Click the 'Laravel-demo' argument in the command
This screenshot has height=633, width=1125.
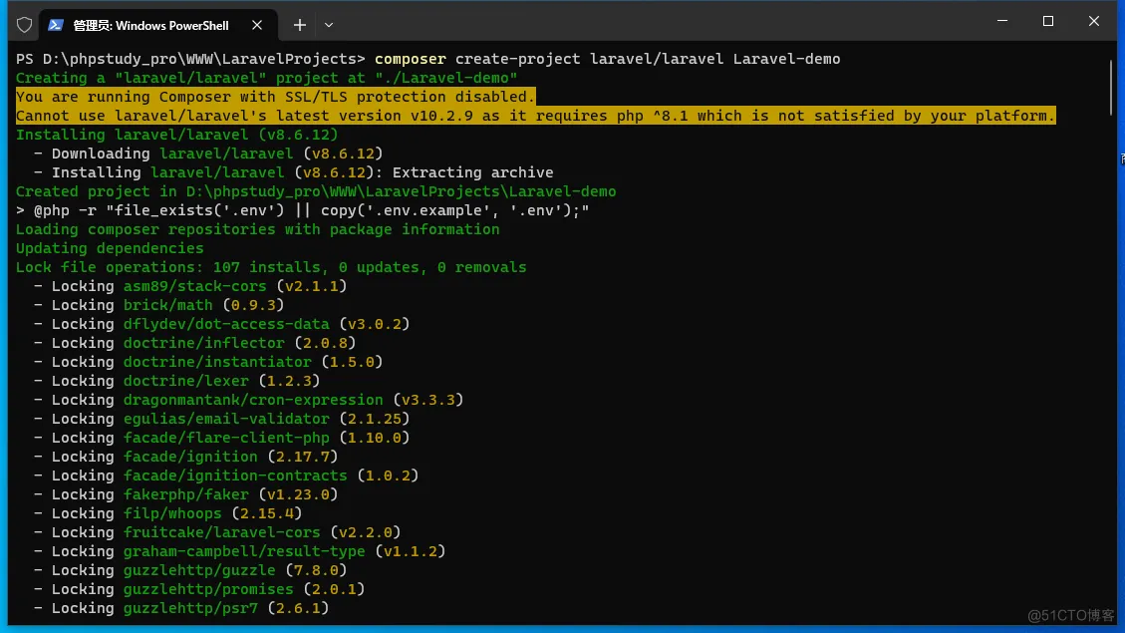[x=786, y=59]
